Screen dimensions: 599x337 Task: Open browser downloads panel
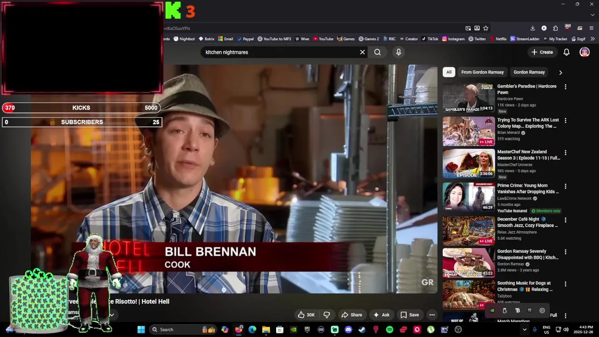point(533,28)
